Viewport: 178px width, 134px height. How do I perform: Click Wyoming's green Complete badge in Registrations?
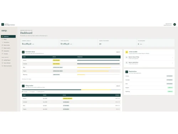(x=170, y=91)
